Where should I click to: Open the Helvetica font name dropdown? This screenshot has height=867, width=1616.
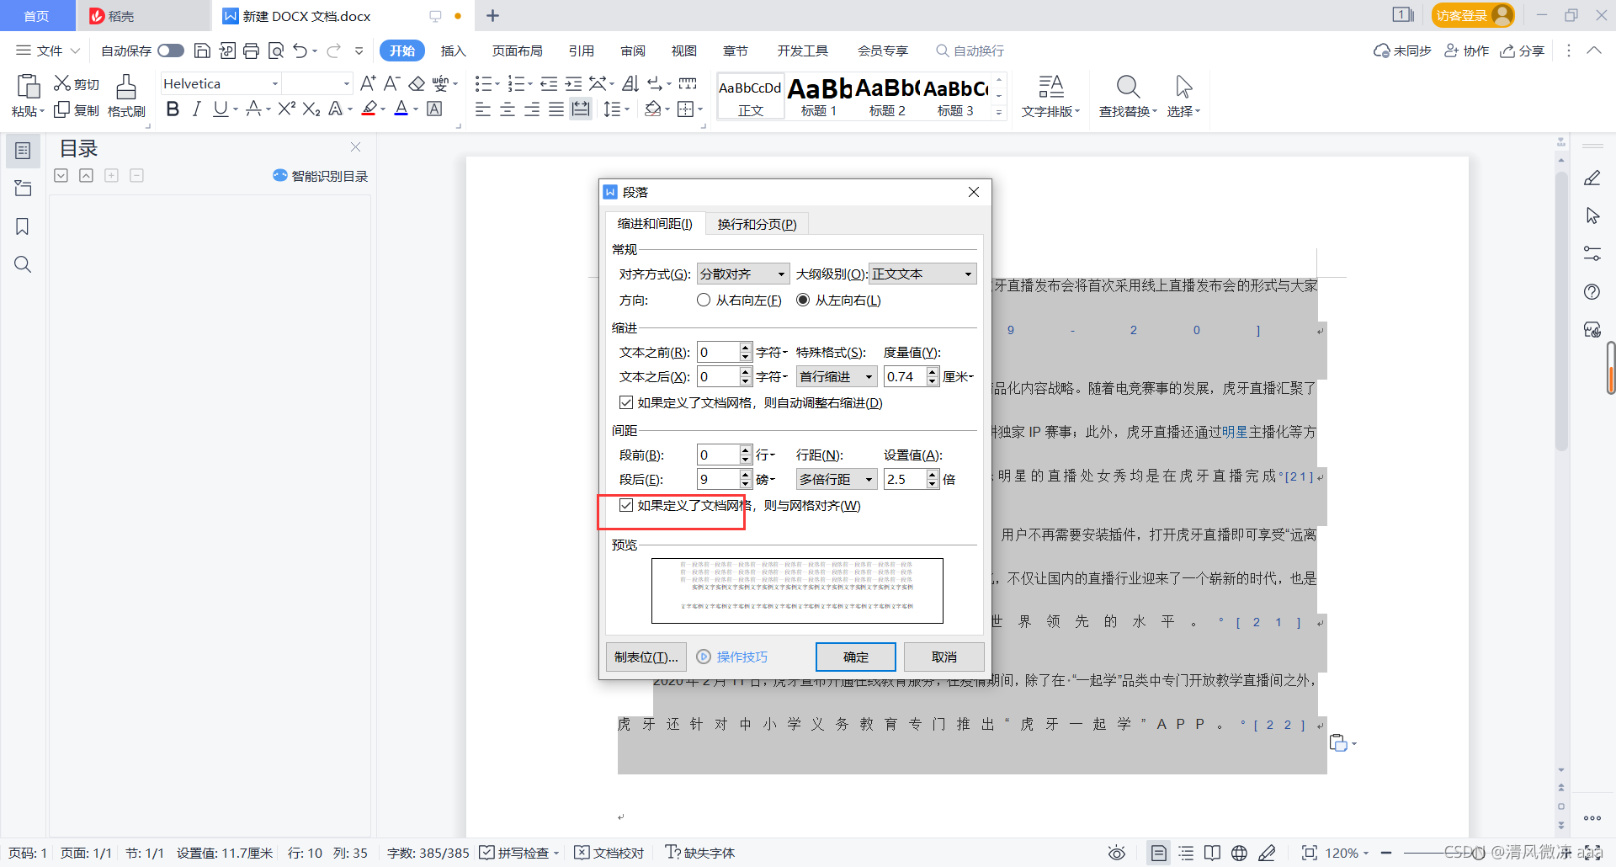[274, 83]
